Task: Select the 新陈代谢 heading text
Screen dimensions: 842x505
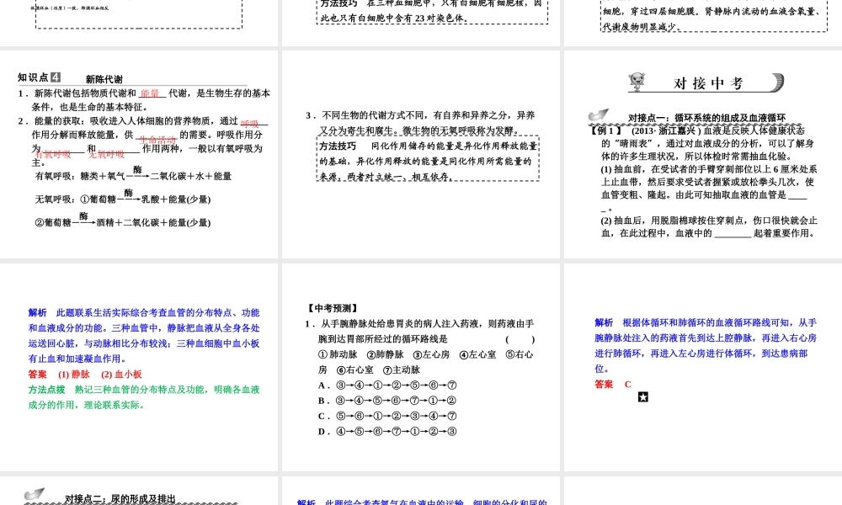Action: [x=104, y=79]
